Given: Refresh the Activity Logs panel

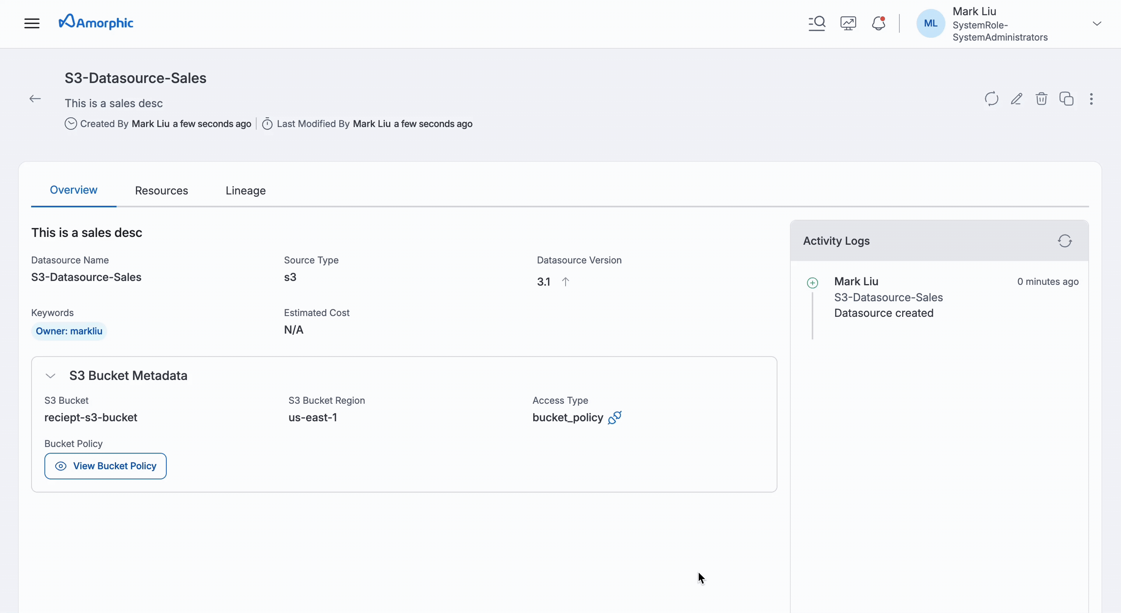Looking at the screenshot, I should point(1065,241).
